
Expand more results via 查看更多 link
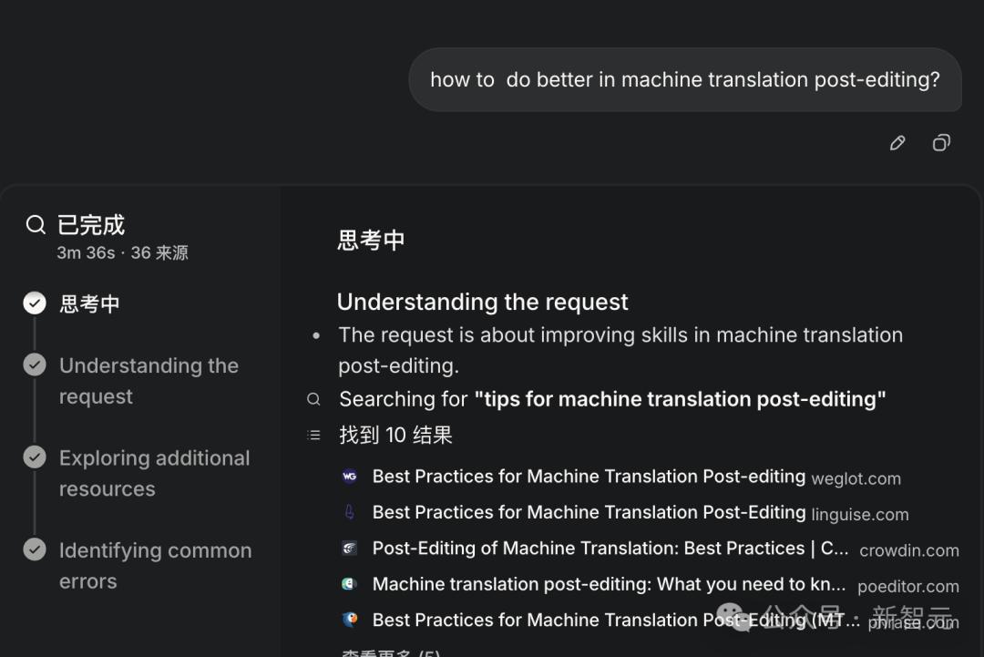(x=391, y=652)
